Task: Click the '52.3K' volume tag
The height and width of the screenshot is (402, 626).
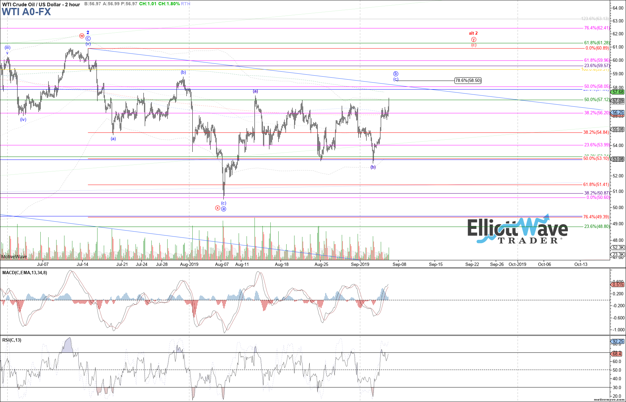Action: [x=618, y=247]
